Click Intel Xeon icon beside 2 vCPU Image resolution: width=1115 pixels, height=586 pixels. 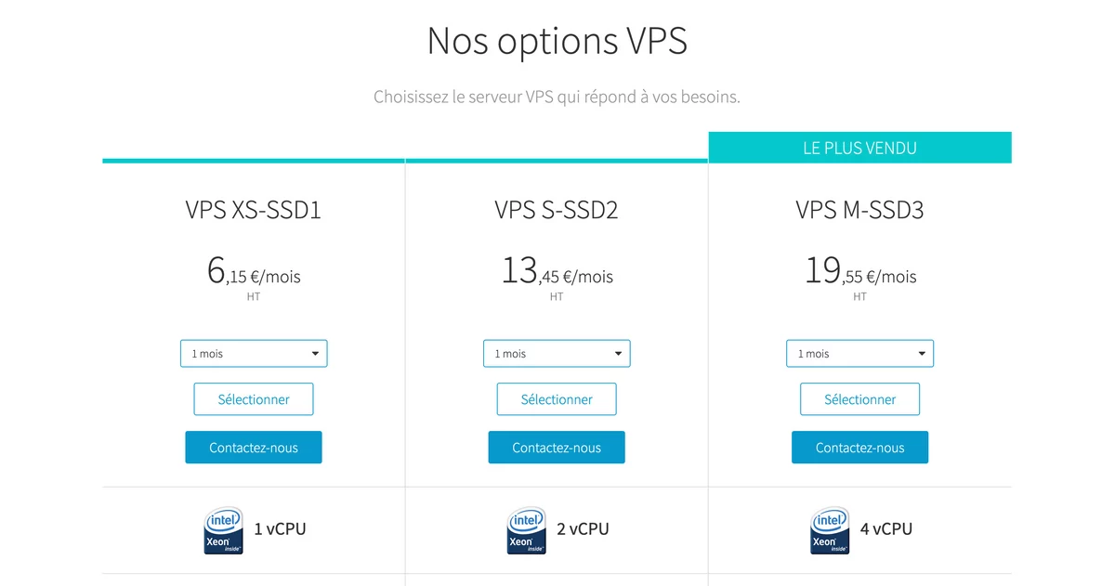point(526,530)
